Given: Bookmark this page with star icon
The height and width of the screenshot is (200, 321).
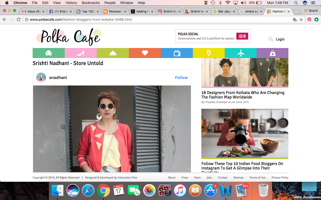Looking at the screenshot, I should 301,19.
